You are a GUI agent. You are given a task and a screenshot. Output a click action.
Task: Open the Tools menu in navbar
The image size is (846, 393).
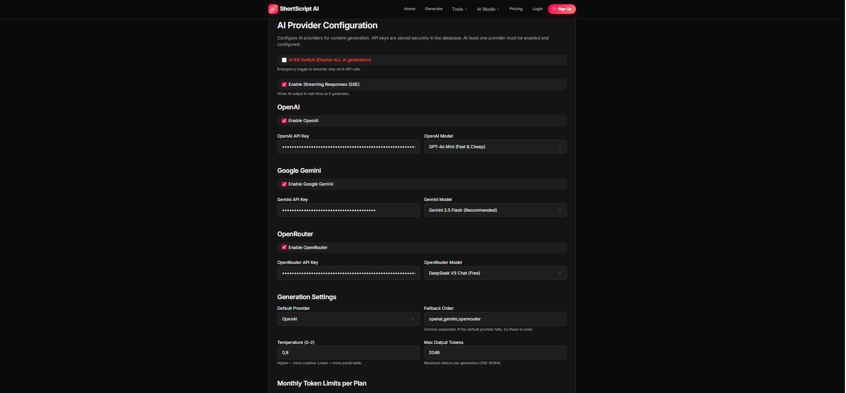pyautogui.click(x=459, y=9)
